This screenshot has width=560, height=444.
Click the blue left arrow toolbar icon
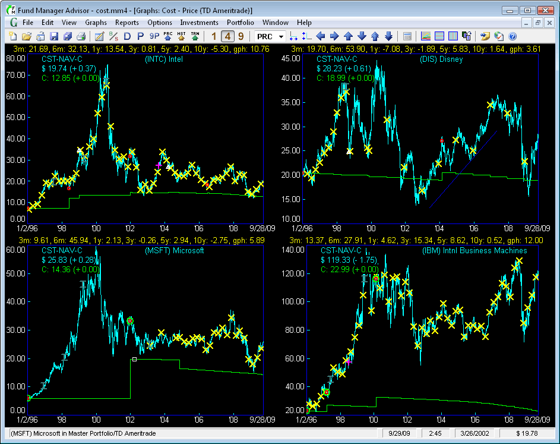click(321, 36)
